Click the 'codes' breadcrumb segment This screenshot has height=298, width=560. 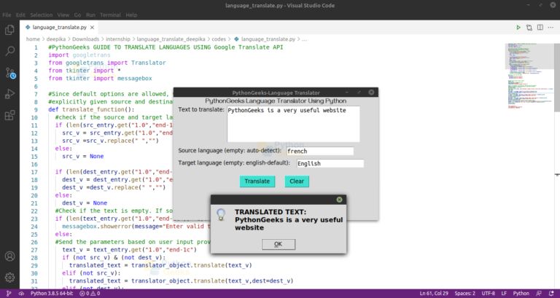pyautogui.click(x=219, y=39)
